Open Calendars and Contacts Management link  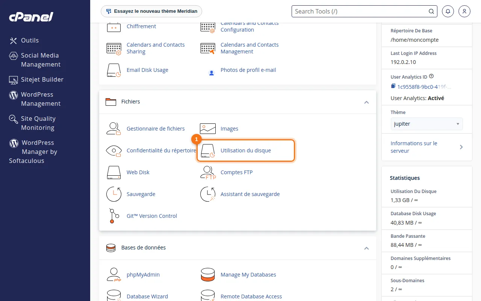click(x=250, y=48)
